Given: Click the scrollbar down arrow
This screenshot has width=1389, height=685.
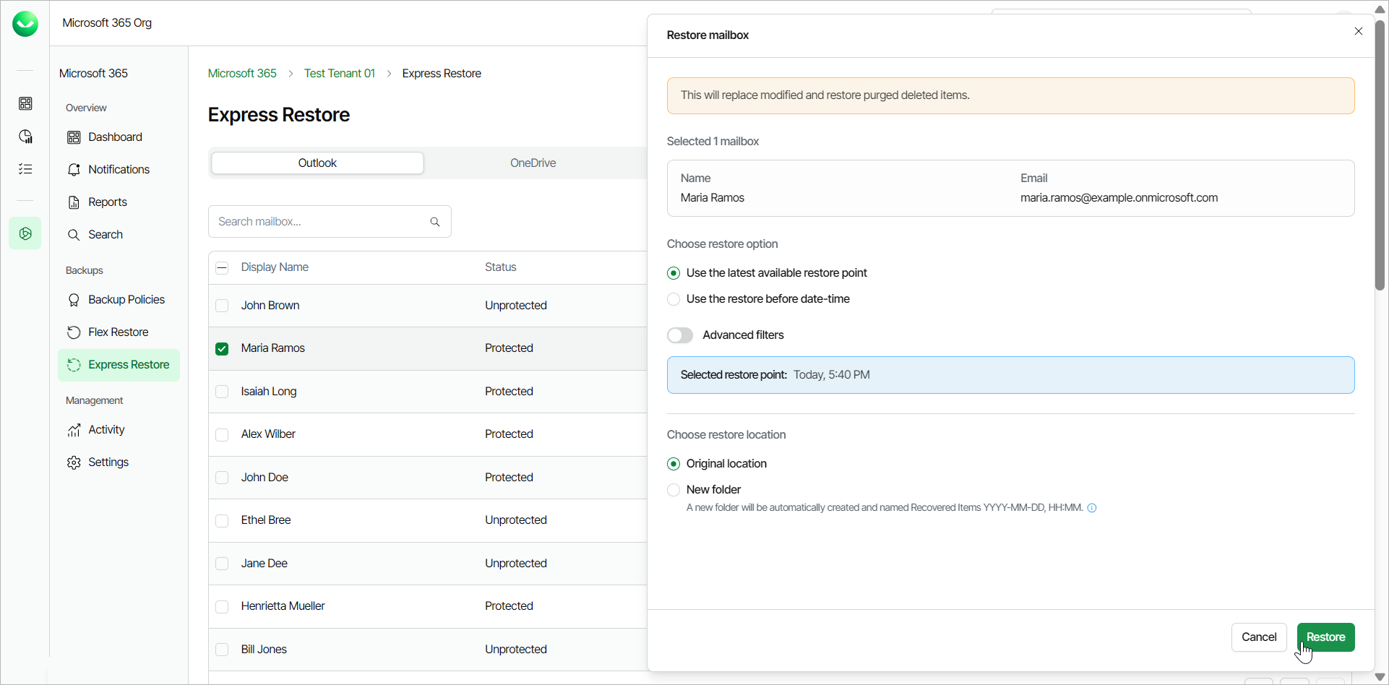Looking at the screenshot, I should pos(1380,678).
